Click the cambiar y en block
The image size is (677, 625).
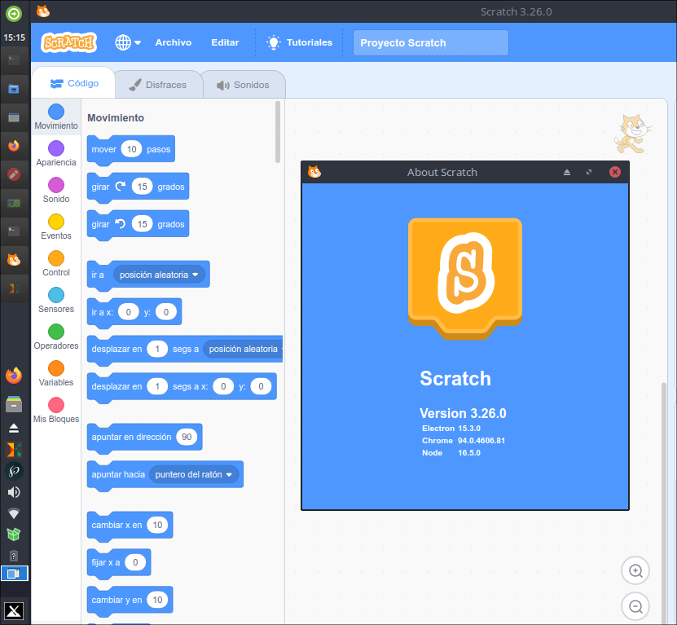point(130,600)
